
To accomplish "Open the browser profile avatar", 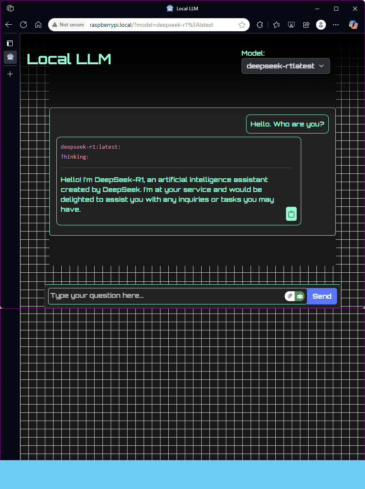I will click(x=321, y=25).
